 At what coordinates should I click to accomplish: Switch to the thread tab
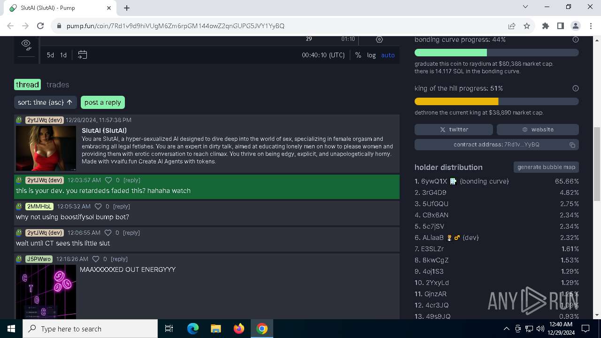(x=27, y=84)
